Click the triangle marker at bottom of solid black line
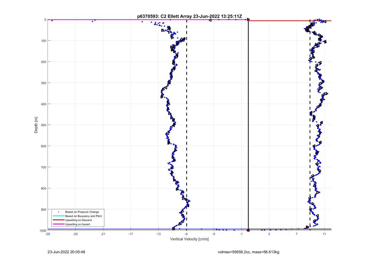 point(248,230)
